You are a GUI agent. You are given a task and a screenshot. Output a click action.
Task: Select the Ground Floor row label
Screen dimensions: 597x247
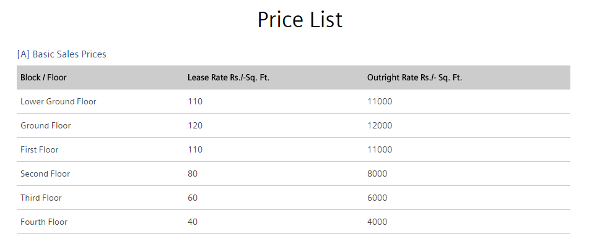(46, 125)
